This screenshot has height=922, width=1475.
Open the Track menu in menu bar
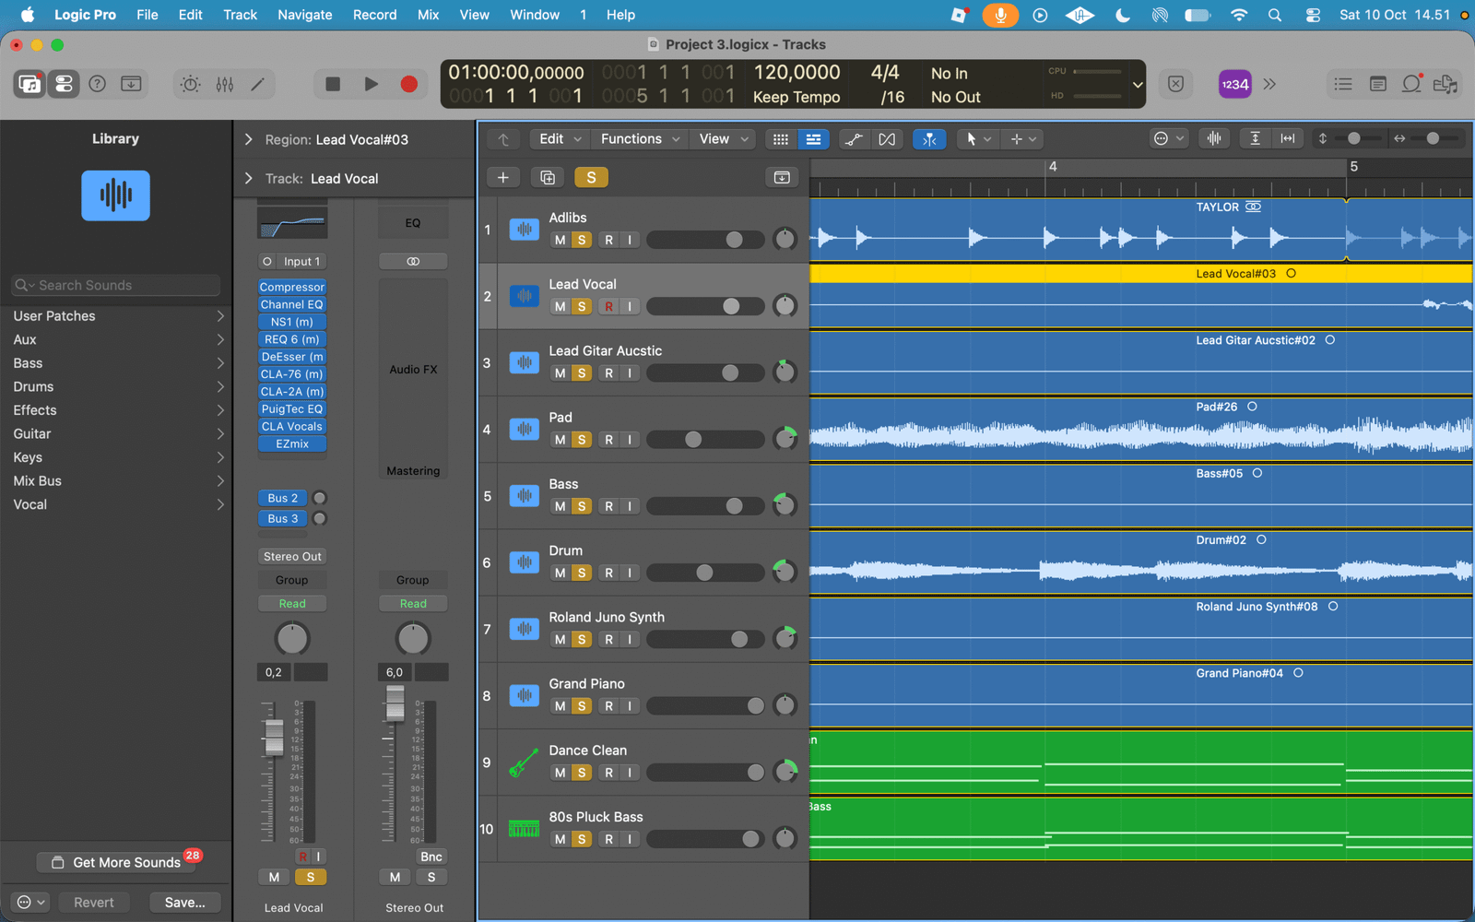click(240, 15)
